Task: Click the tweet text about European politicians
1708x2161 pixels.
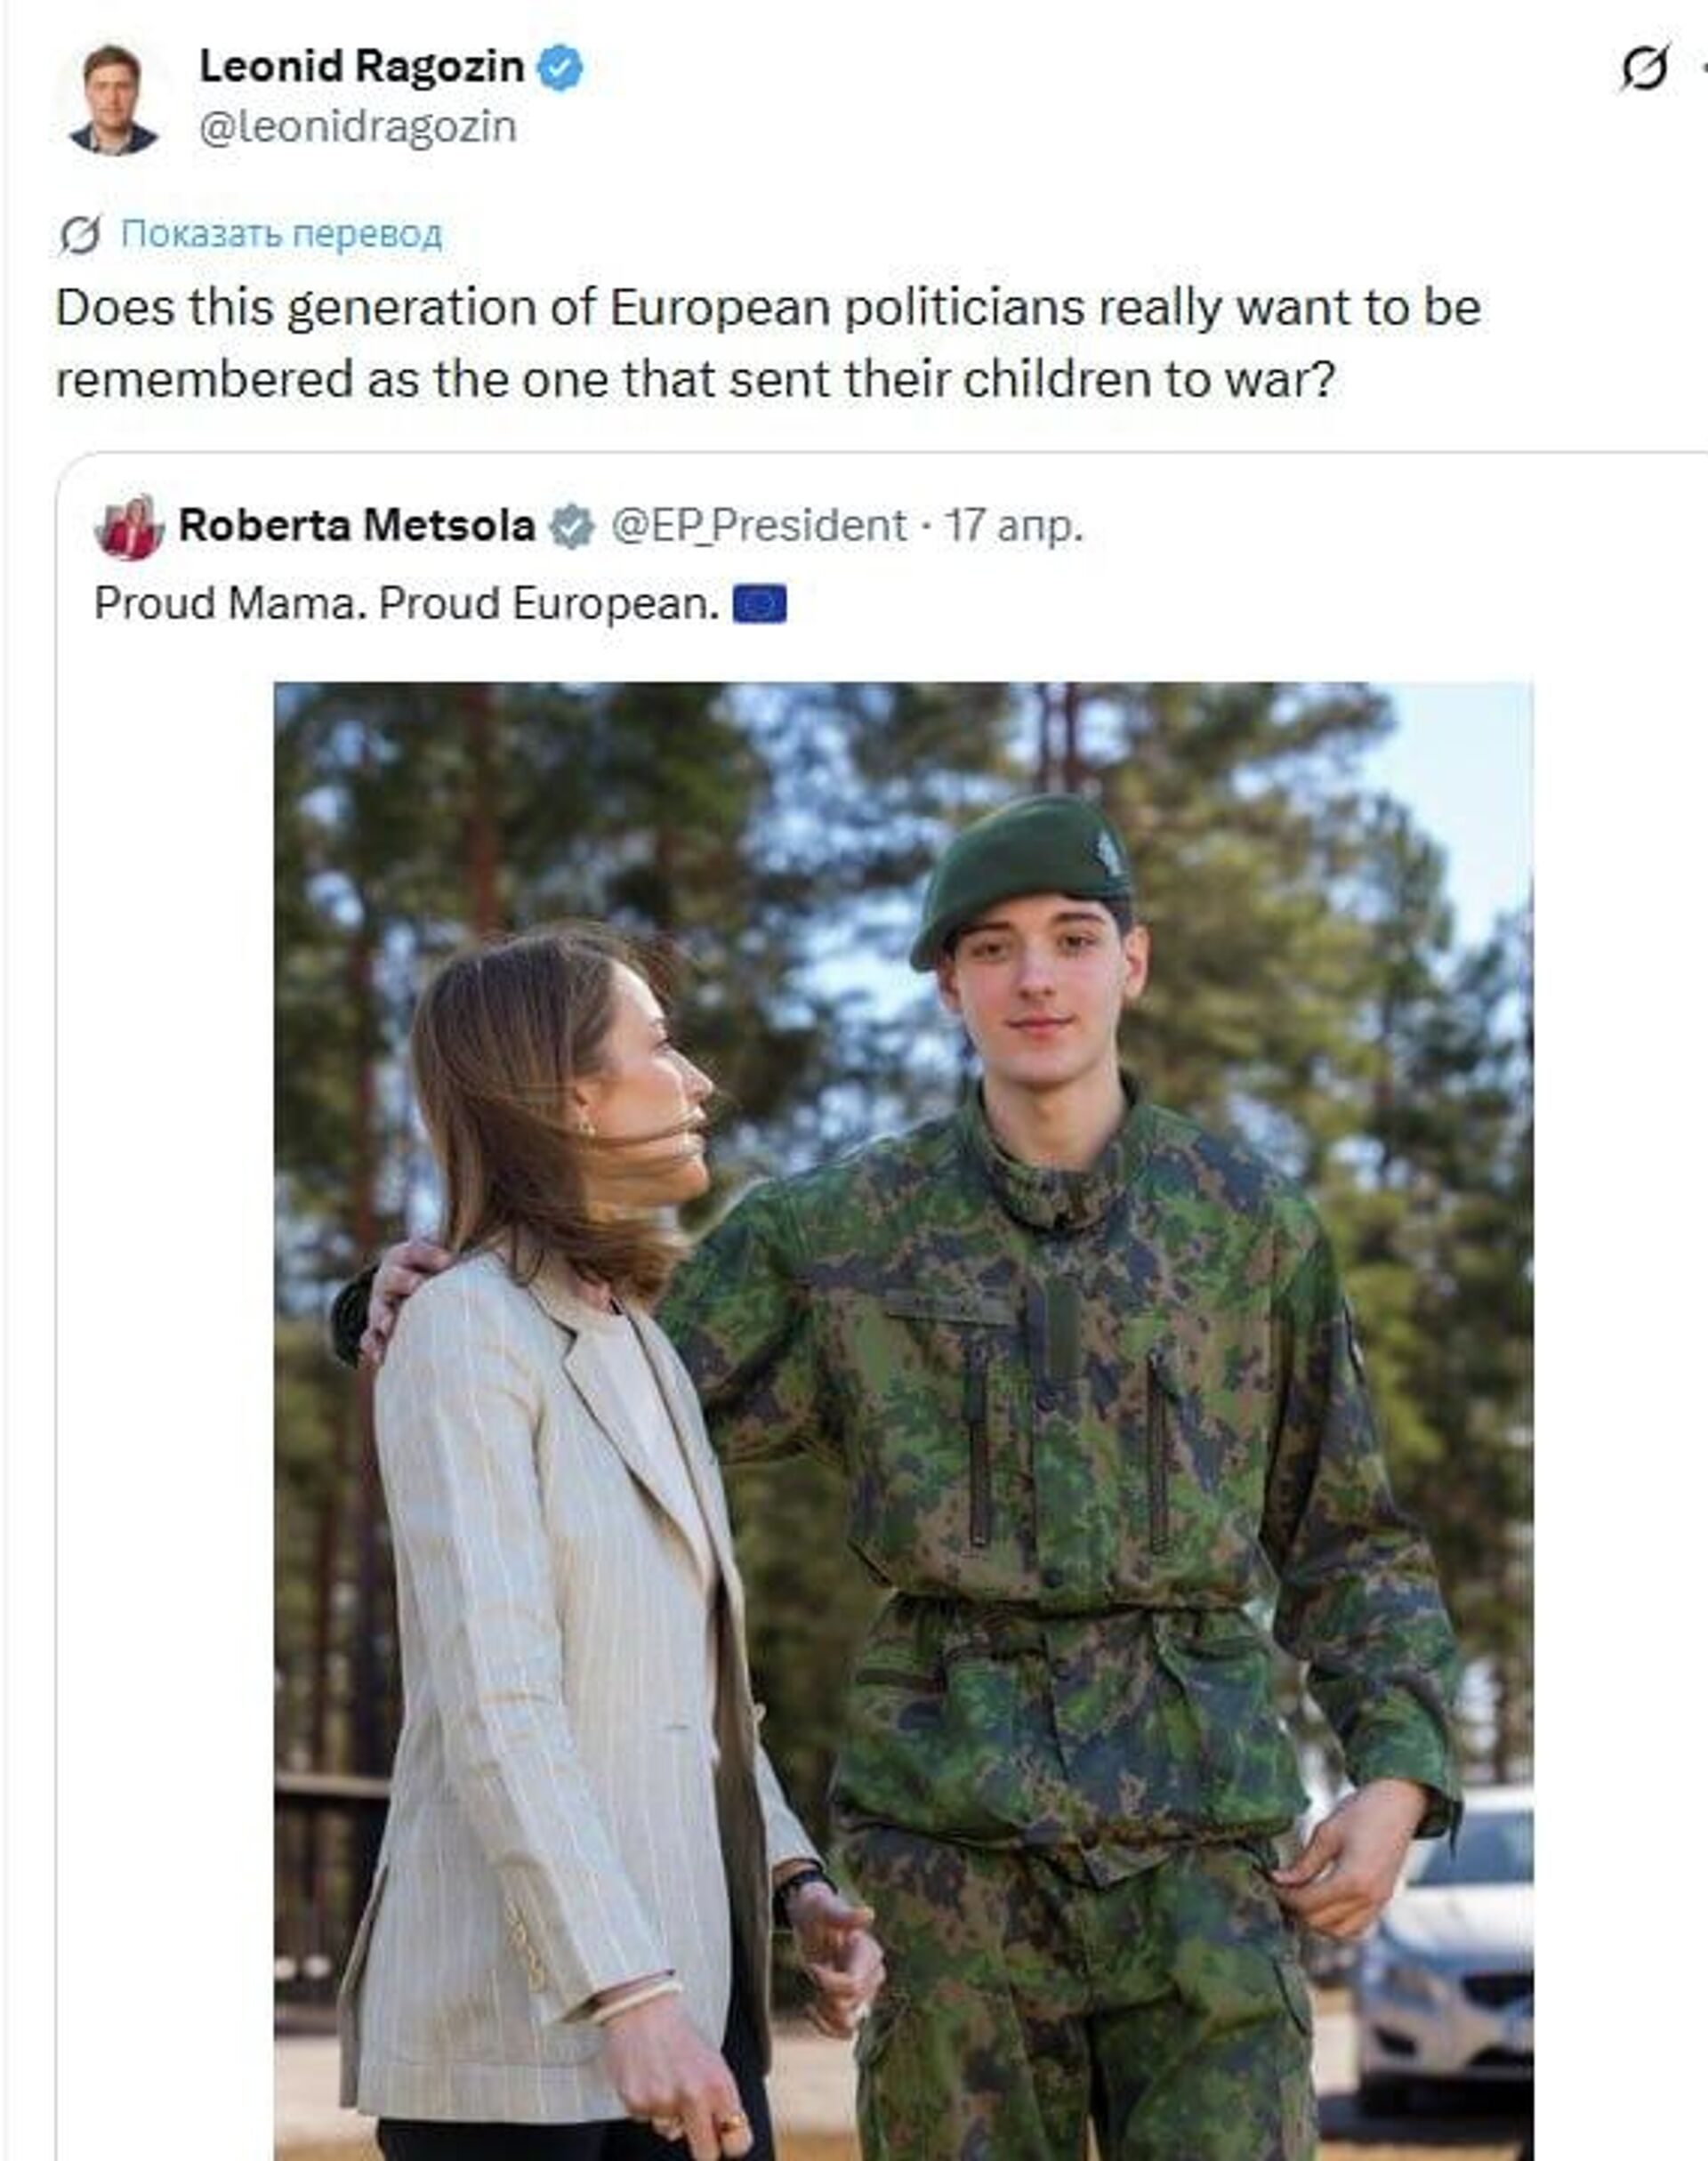Action: pyautogui.click(x=767, y=343)
